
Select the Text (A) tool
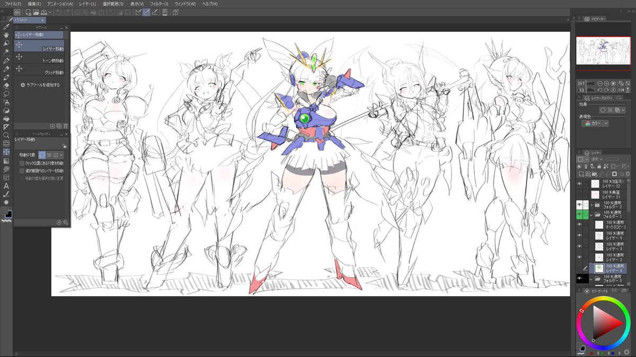(6, 186)
